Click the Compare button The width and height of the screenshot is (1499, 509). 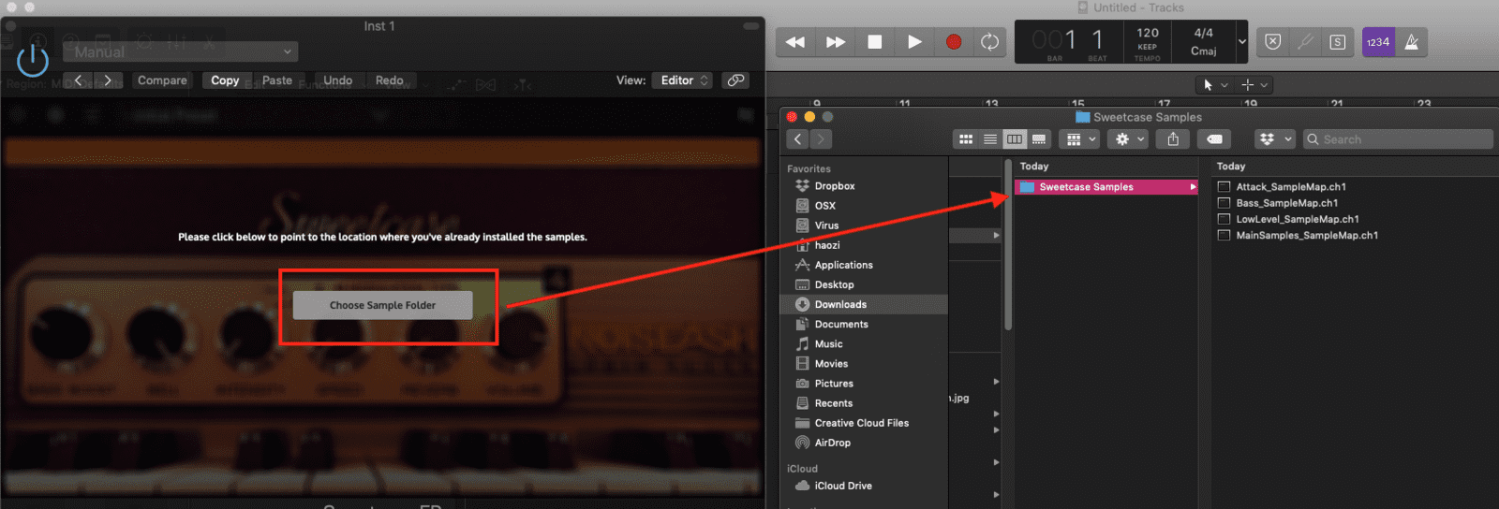(x=162, y=80)
